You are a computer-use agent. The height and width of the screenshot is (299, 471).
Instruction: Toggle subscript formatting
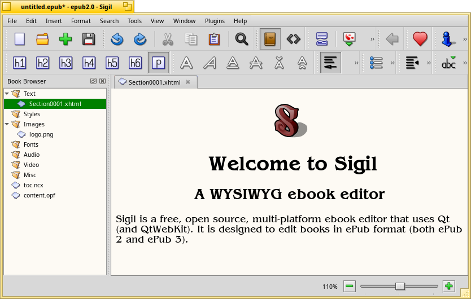[279, 63]
